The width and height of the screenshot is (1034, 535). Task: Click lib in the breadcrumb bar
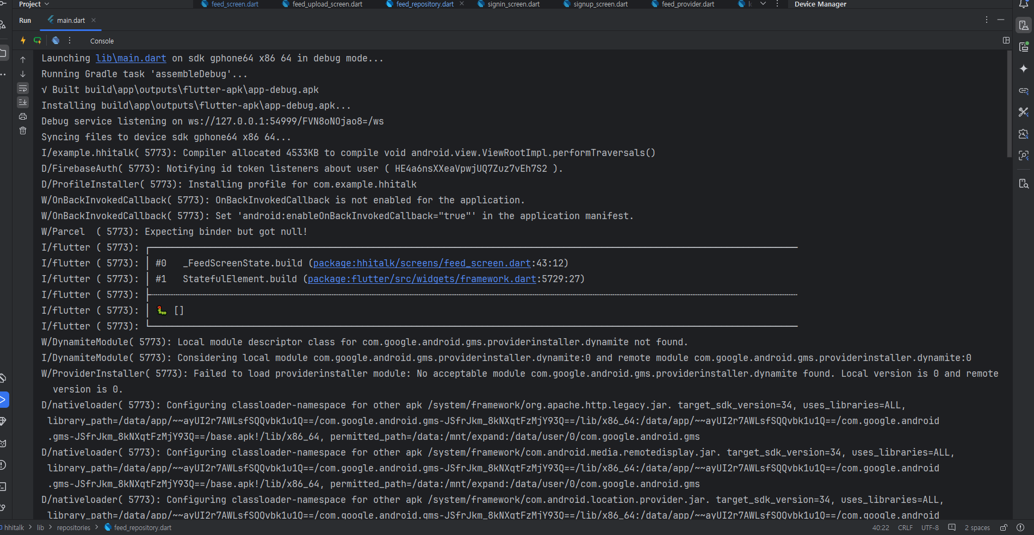(x=40, y=527)
